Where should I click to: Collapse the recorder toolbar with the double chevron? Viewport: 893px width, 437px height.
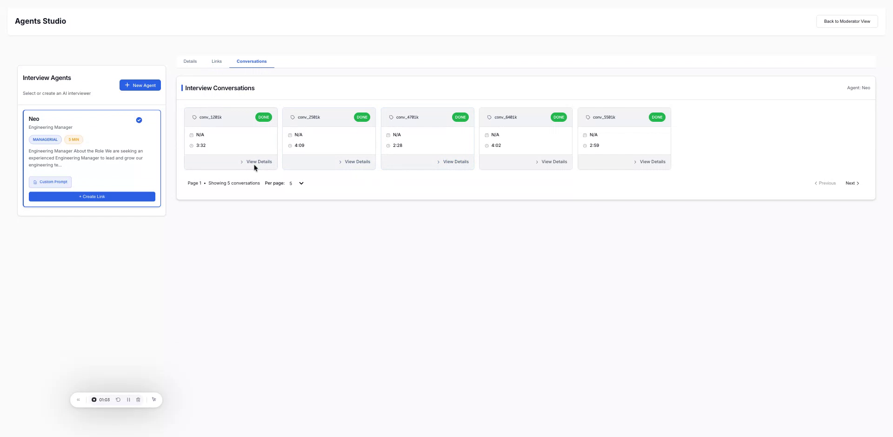(78, 399)
